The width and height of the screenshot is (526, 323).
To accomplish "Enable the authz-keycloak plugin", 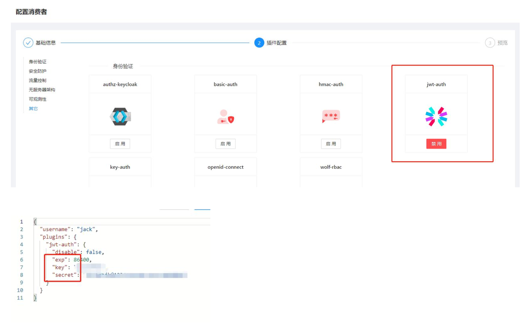I will [120, 144].
